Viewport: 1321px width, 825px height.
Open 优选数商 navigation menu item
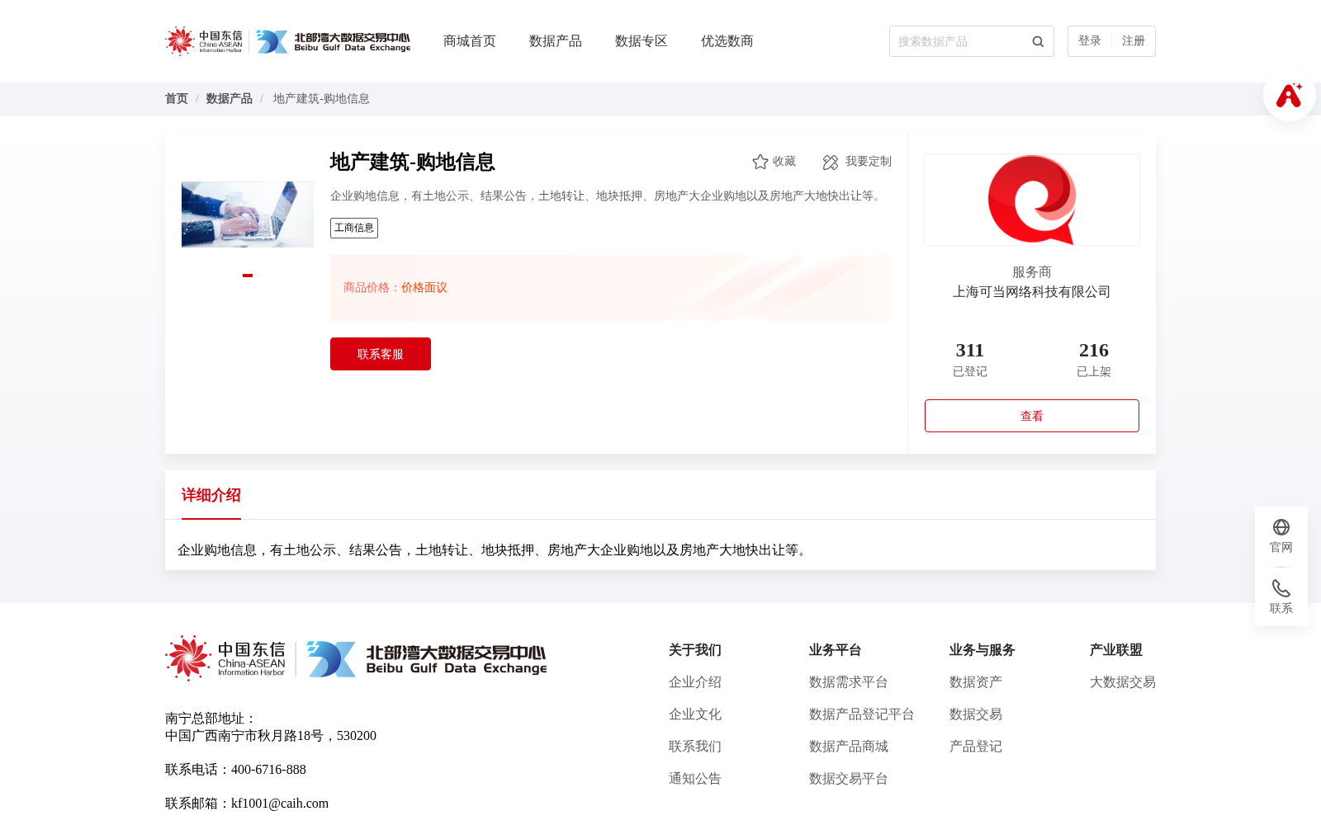pyautogui.click(x=727, y=41)
